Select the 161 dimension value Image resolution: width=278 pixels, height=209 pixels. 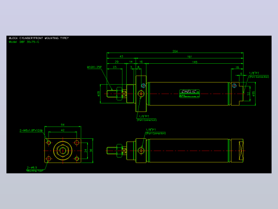(x=189, y=56)
